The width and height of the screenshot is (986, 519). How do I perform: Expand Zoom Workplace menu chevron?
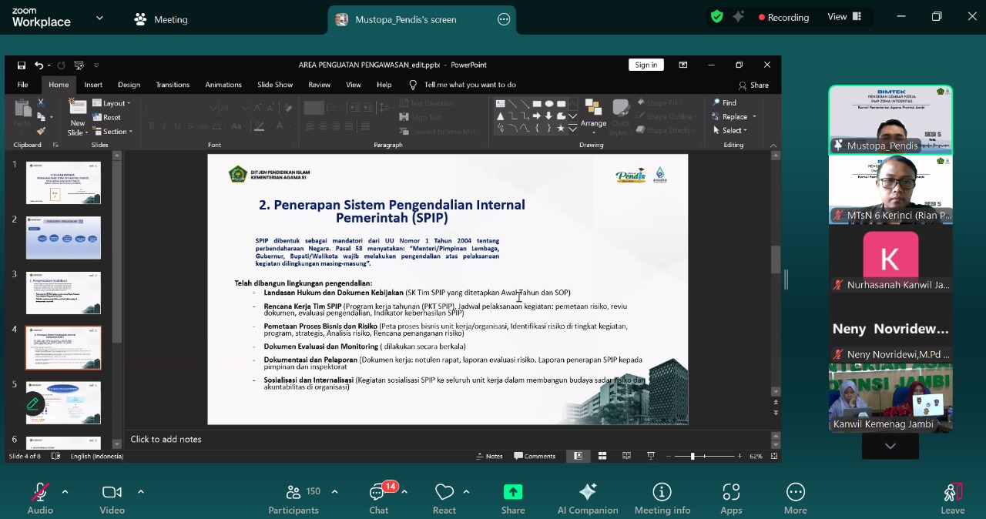click(99, 18)
